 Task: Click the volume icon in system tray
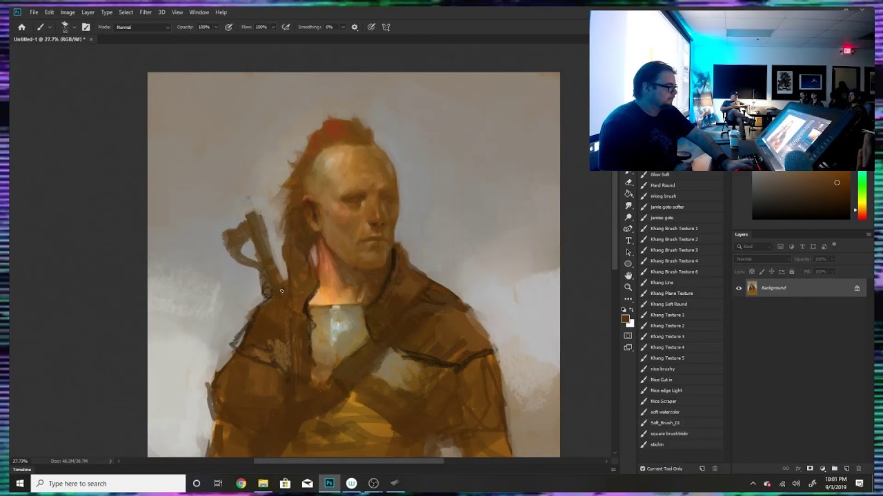point(797,484)
